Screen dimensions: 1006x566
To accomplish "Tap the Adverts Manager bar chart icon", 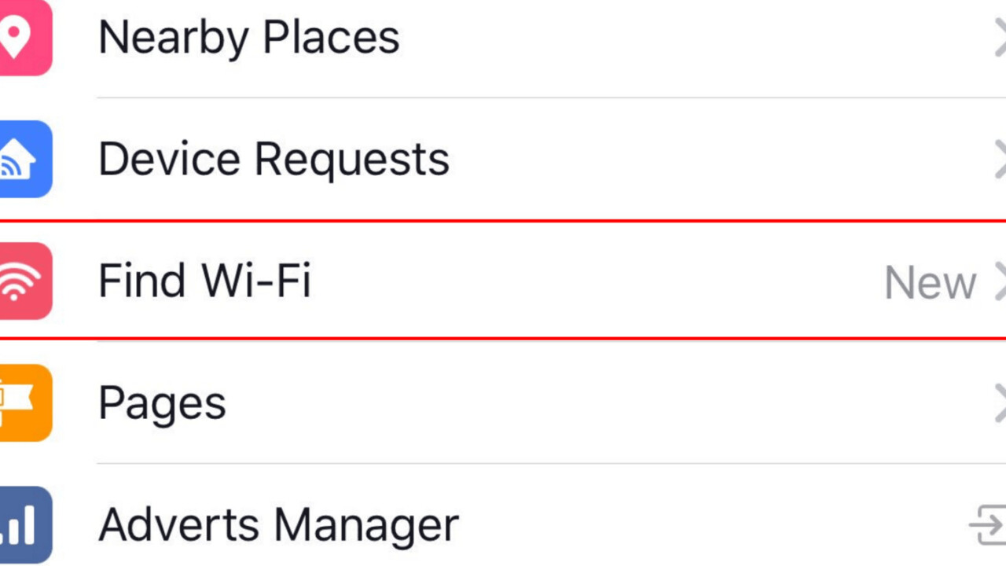I will coord(21,524).
